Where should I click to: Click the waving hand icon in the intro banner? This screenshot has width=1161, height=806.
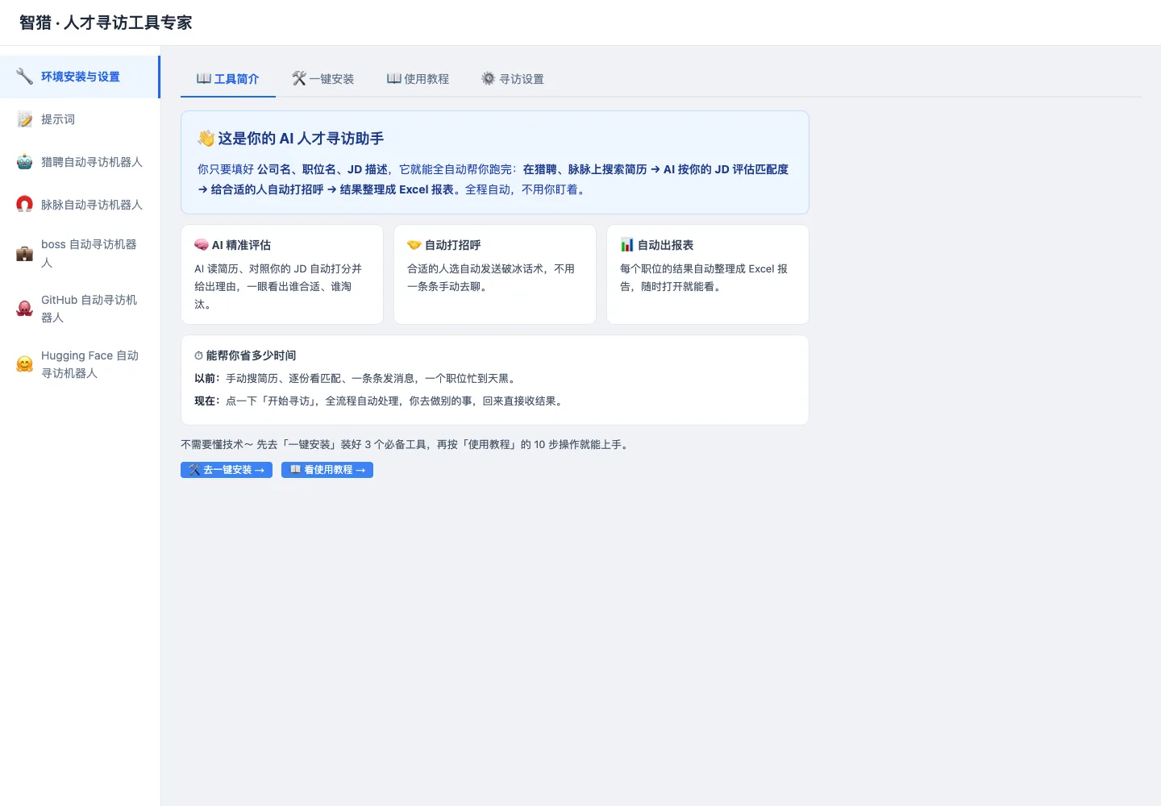point(206,139)
